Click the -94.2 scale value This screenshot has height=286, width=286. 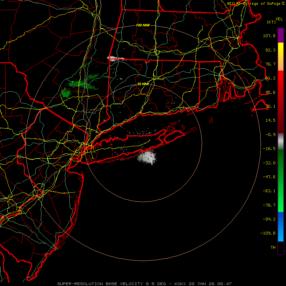(269, 219)
